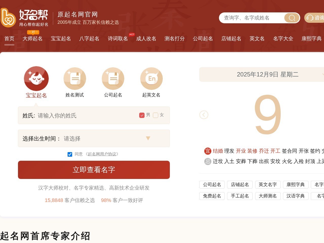Expand the date picker beside 2025年12月9日
This screenshot has height=243, width=324.
(323, 74)
